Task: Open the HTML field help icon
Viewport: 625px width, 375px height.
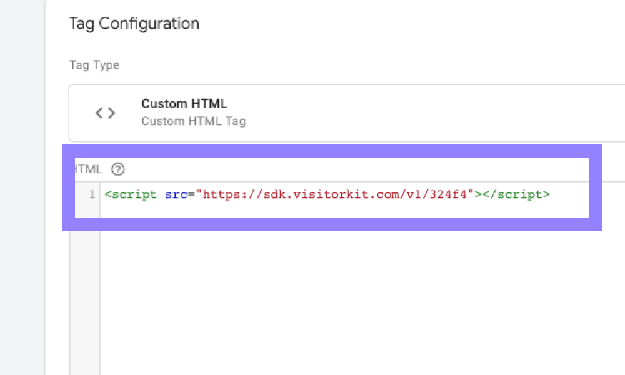Action: pos(118,169)
